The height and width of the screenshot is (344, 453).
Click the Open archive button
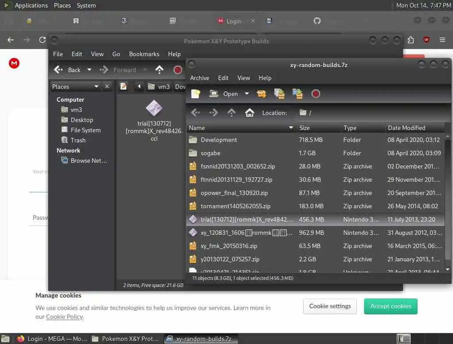[223, 94]
